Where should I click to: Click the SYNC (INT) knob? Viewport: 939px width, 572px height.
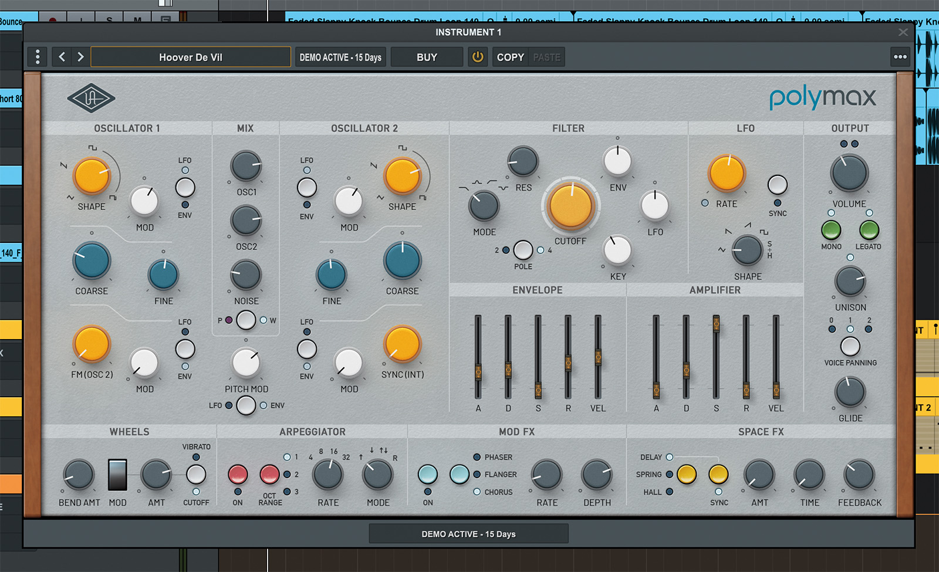point(402,344)
